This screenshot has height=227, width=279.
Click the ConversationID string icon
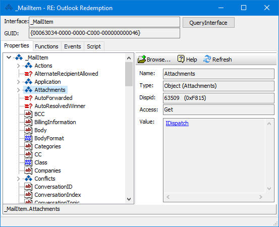(x=28, y=187)
